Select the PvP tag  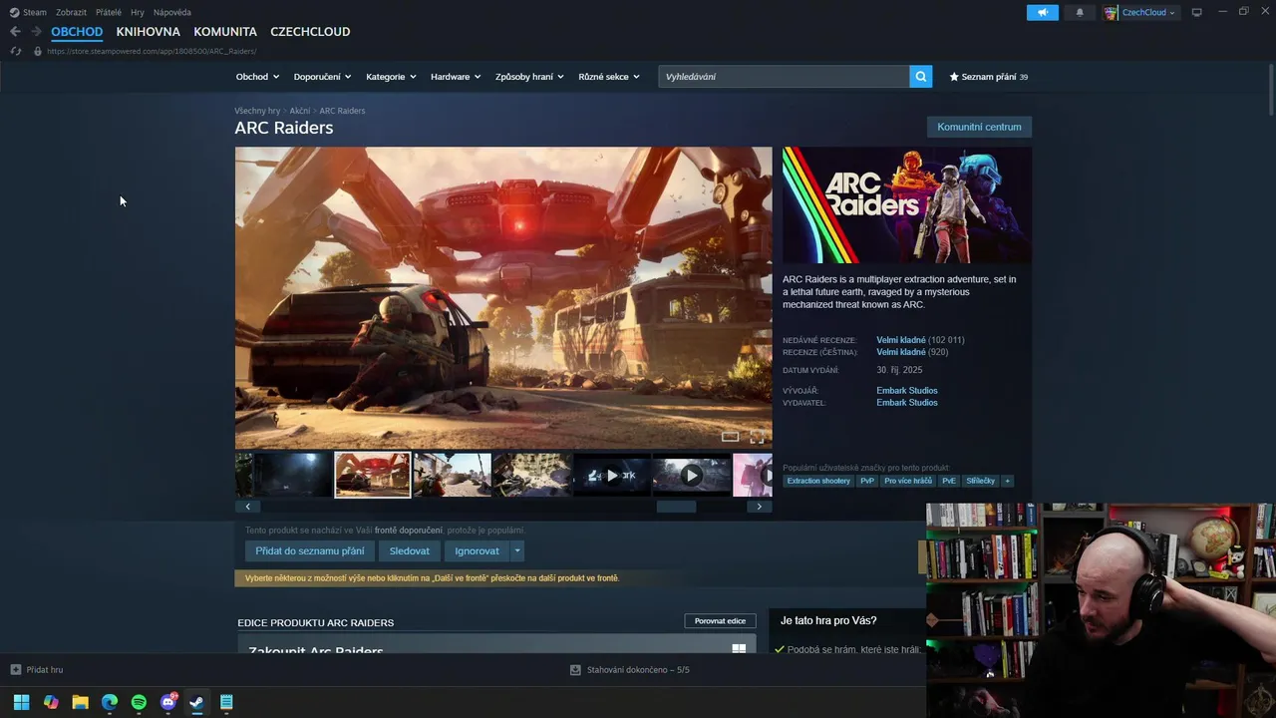[x=867, y=481]
